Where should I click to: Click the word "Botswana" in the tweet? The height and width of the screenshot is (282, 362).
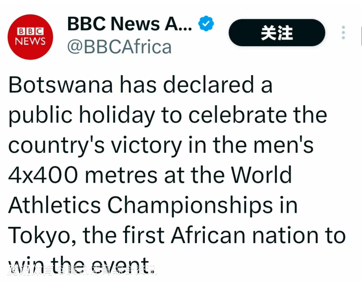pyautogui.click(x=60, y=84)
